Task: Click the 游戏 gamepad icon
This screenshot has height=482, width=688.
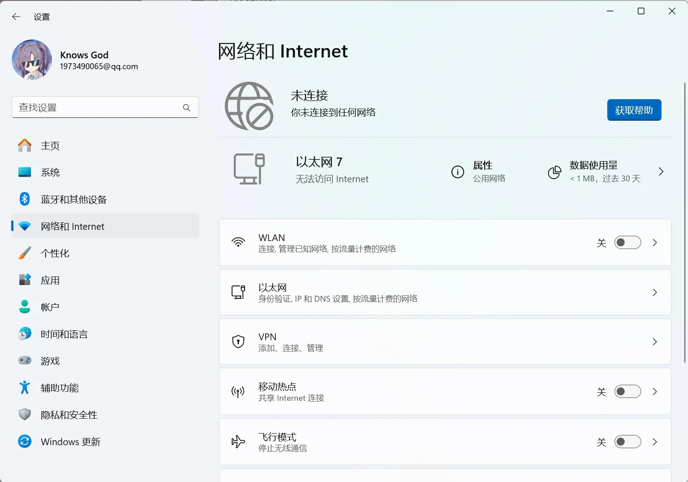Action: coord(25,360)
